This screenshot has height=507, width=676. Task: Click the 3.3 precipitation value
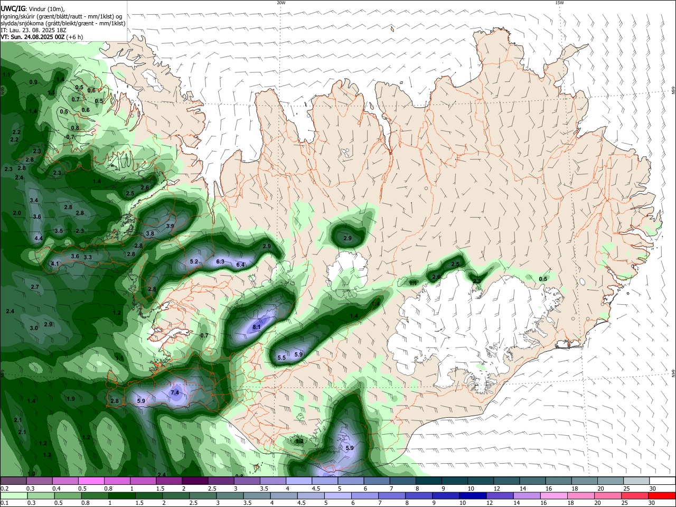pyautogui.click(x=88, y=257)
